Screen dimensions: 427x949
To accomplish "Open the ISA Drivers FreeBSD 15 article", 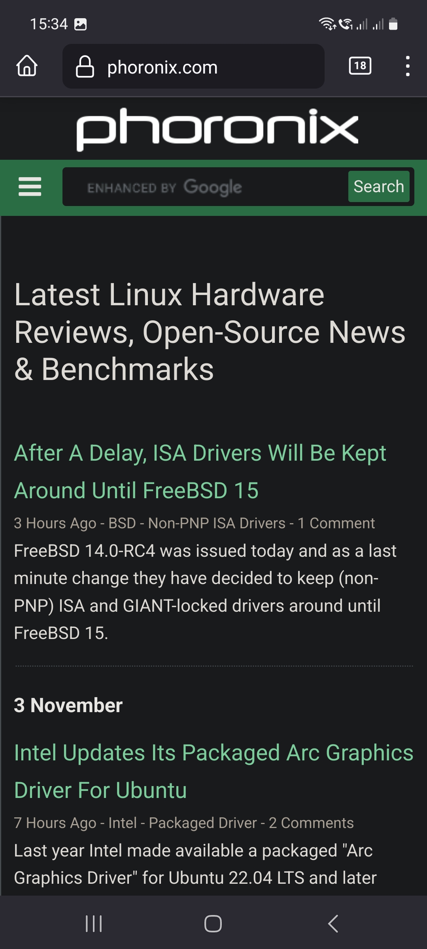I will [200, 471].
